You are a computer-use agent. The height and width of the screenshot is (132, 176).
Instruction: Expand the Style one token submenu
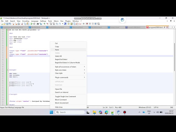pos(68,70)
